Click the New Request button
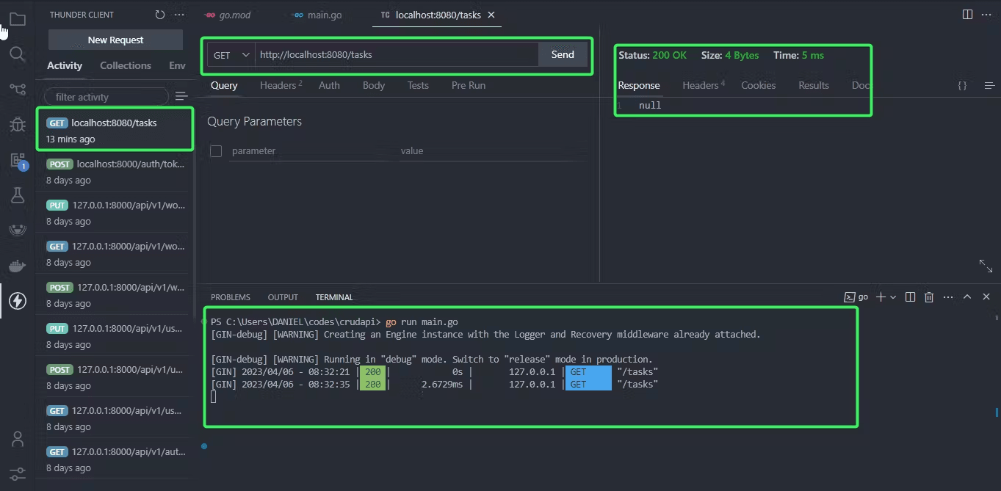The height and width of the screenshot is (491, 1001). 115,40
